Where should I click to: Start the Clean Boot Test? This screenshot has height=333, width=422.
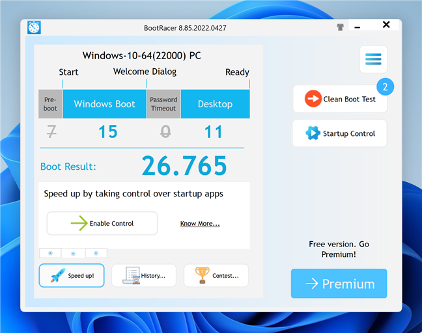click(x=340, y=99)
